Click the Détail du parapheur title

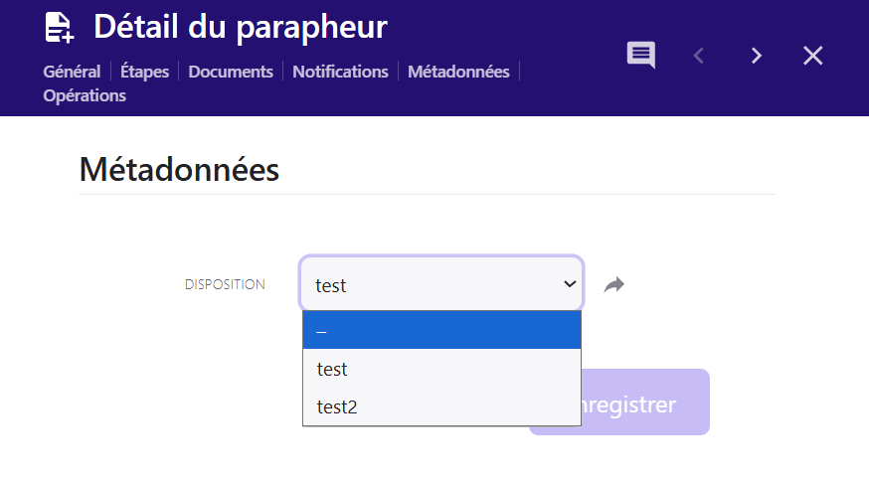click(241, 27)
